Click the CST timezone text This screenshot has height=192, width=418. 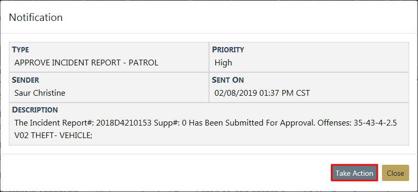[x=303, y=93]
